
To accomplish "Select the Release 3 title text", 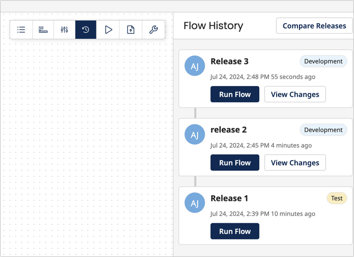I will point(229,61).
